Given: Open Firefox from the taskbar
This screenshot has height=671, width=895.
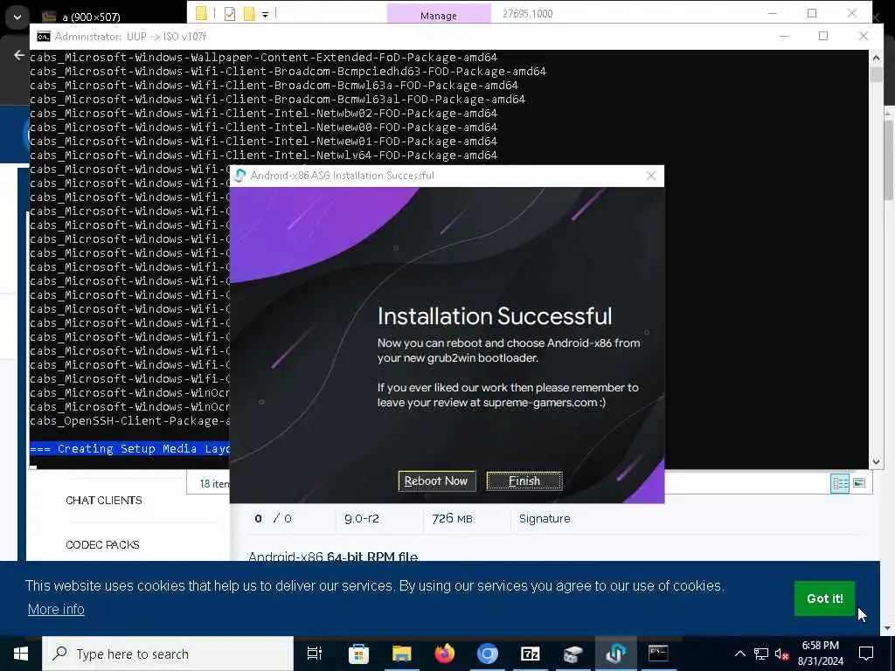Looking at the screenshot, I should click(444, 654).
